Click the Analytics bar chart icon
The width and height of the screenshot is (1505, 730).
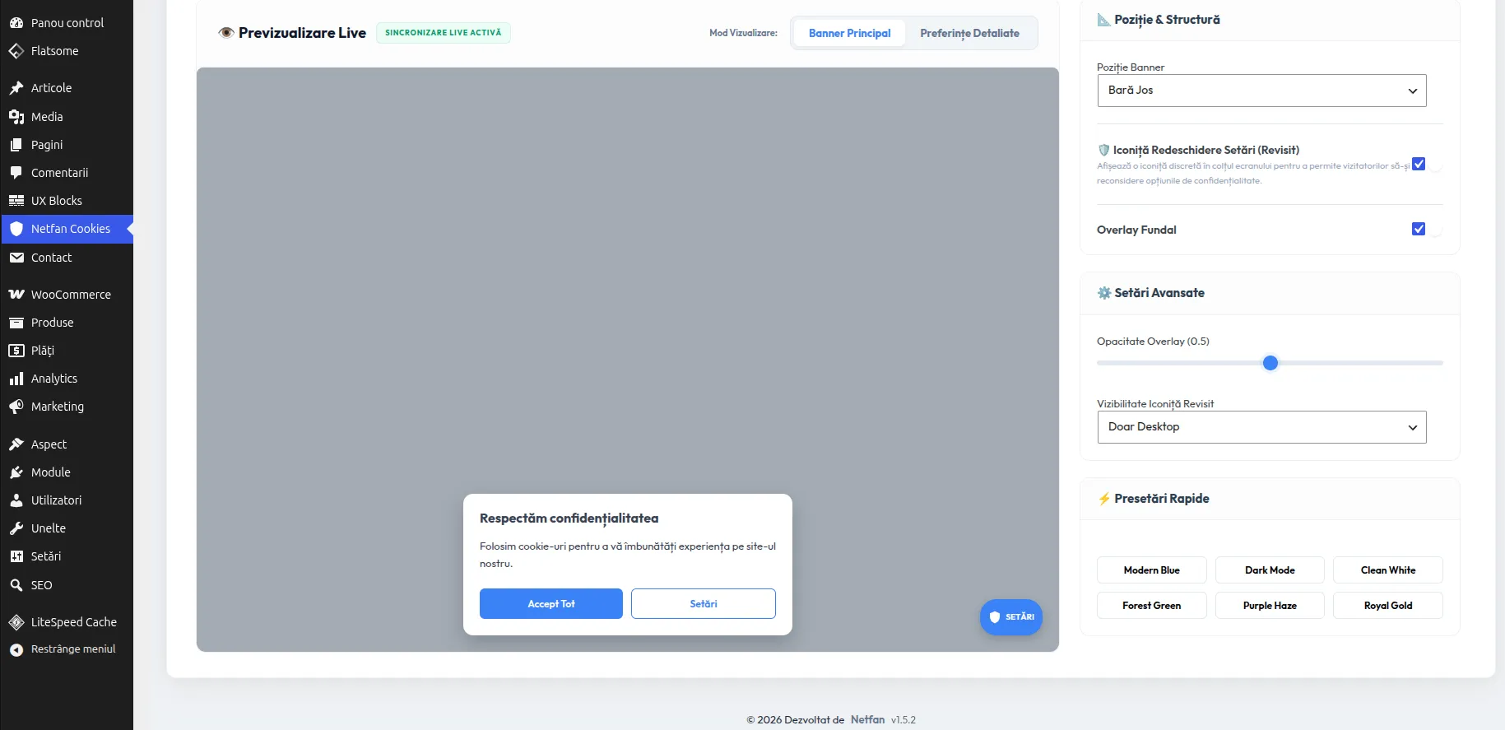(x=16, y=379)
